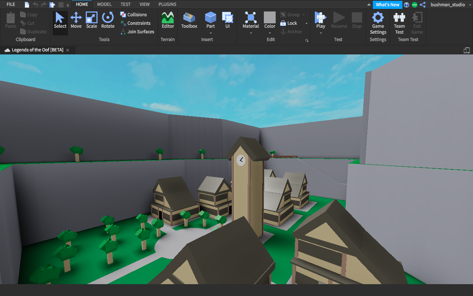Toggle Collisions on or off
Screen dimensions: 473x296
pos(133,15)
